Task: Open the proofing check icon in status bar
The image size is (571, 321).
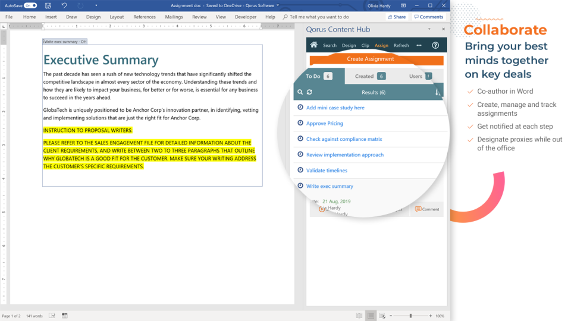Action: click(52, 316)
